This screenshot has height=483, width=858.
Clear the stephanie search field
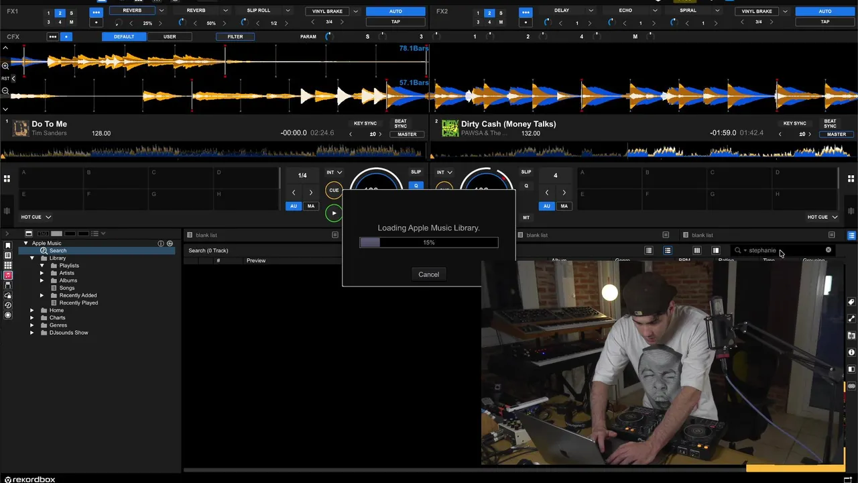pyautogui.click(x=829, y=250)
